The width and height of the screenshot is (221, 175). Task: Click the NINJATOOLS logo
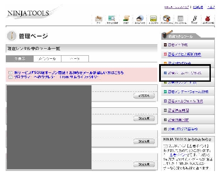click(x=28, y=13)
